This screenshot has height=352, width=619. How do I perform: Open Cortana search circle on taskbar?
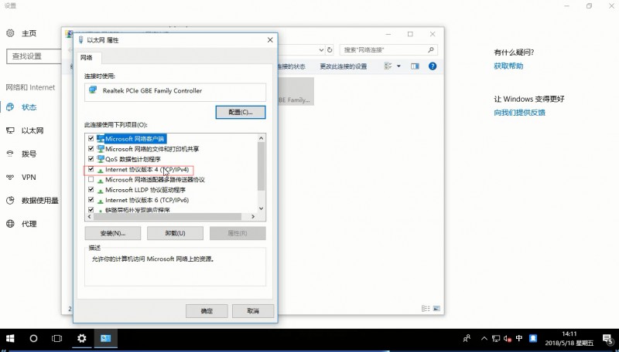coord(33,338)
